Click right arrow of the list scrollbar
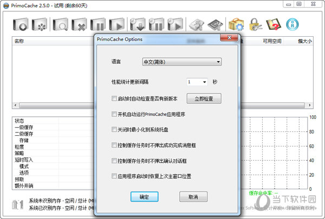Viewport: 325px width, 219px height. click(x=310, y=105)
